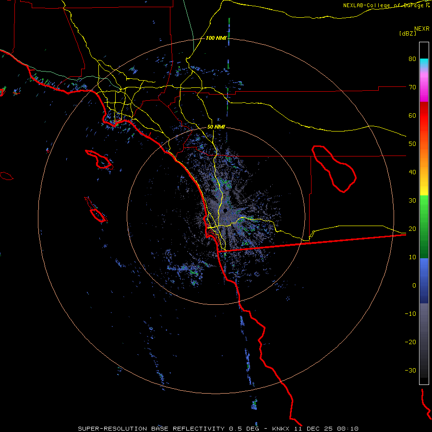Click the 50 value on the dBZ scale
432x432 pixels.
[412, 144]
